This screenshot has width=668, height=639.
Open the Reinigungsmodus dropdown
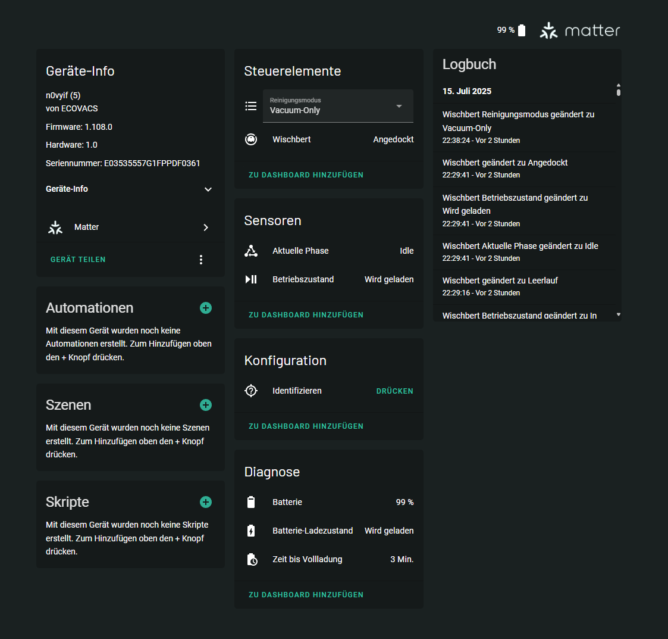pyautogui.click(x=338, y=106)
